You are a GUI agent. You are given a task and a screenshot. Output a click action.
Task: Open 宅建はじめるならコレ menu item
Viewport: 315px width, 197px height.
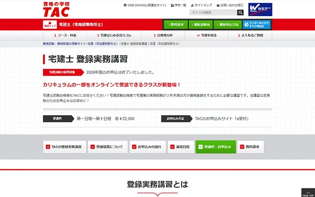point(114,35)
